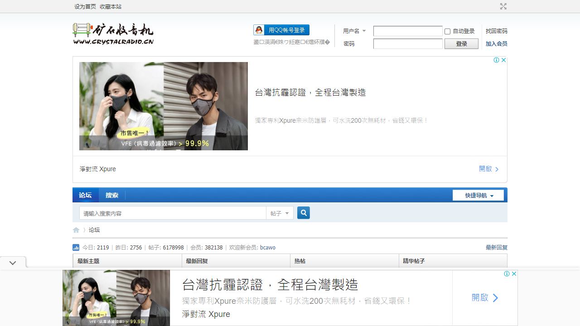Open the 帖子 search type dropdown
The width and height of the screenshot is (580, 326).
280,213
